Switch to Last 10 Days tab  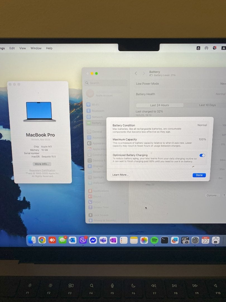click(x=207, y=105)
